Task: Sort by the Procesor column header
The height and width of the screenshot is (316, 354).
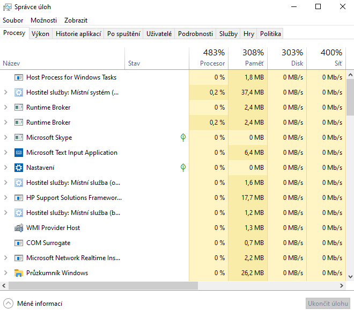Action: [x=209, y=59]
